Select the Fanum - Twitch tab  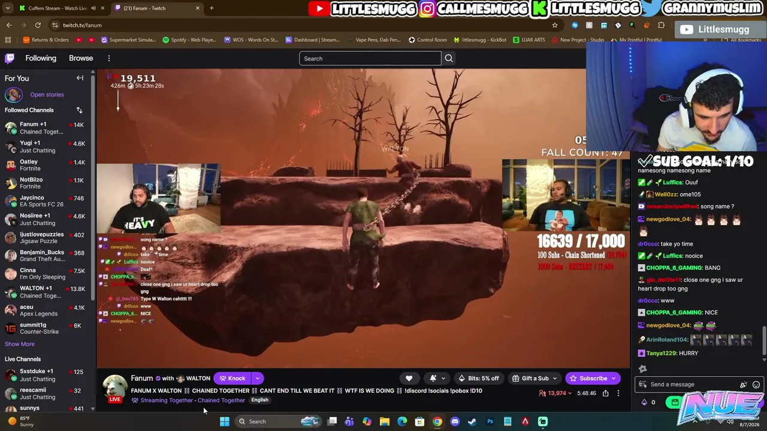[157, 8]
